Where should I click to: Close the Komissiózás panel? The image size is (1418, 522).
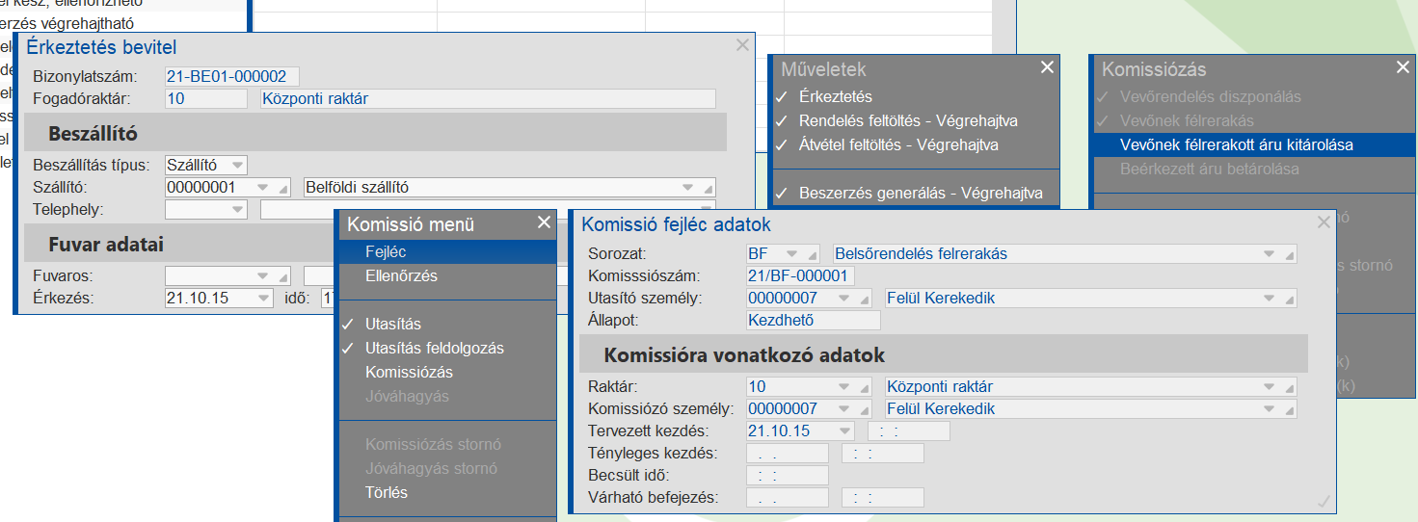(1403, 67)
